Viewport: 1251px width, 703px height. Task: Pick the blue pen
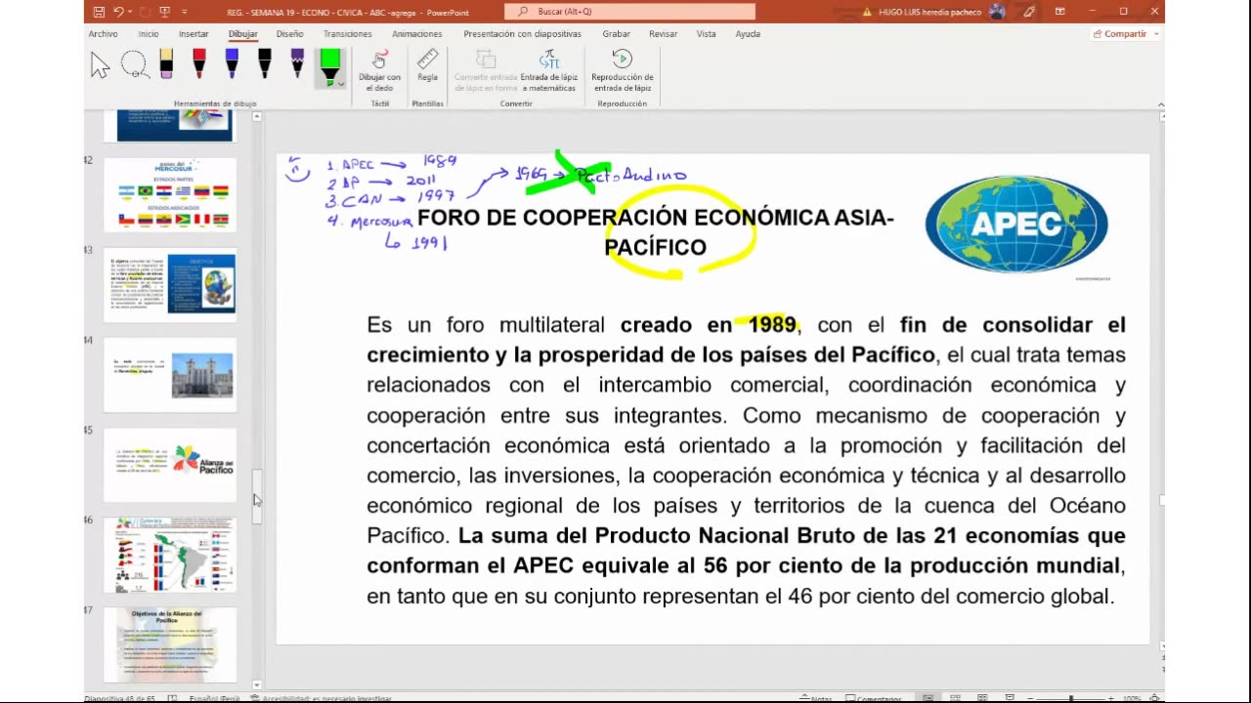pyautogui.click(x=232, y=64)
